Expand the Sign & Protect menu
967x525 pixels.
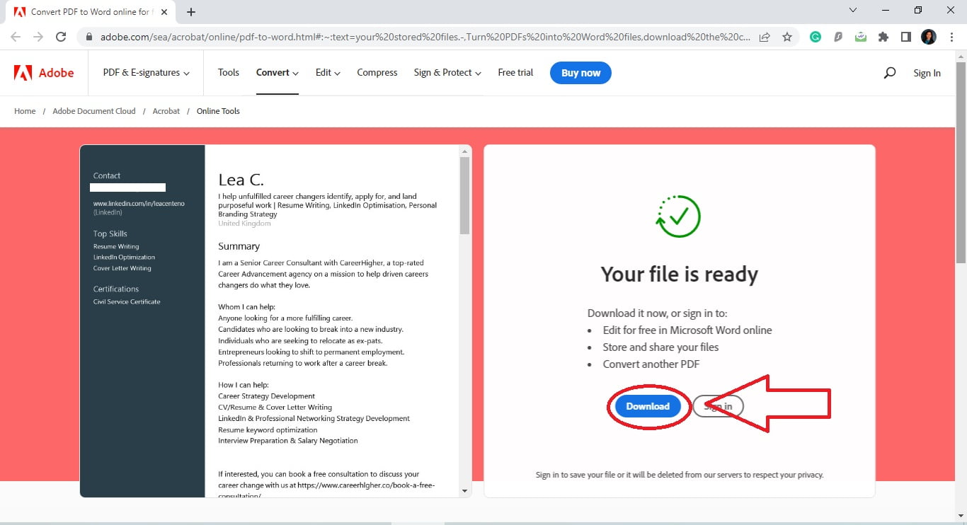click(x=447, y=73)
